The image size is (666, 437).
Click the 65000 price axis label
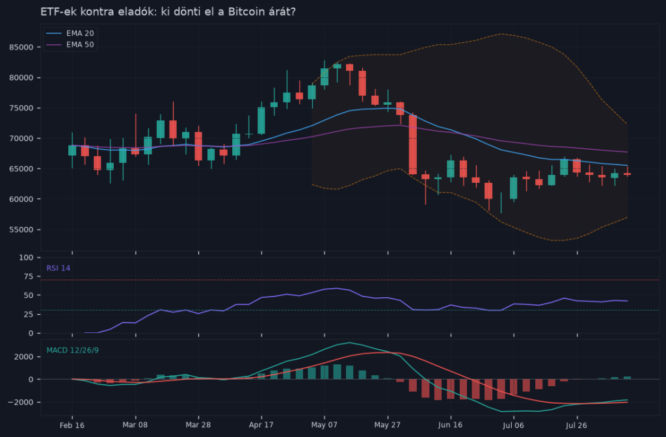pos(21,168)
